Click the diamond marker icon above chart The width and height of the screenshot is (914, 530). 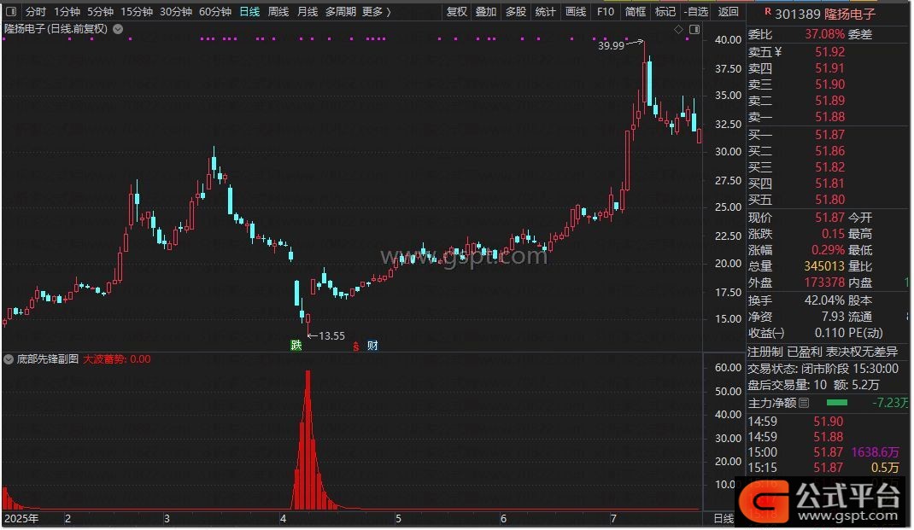point(679,29)
